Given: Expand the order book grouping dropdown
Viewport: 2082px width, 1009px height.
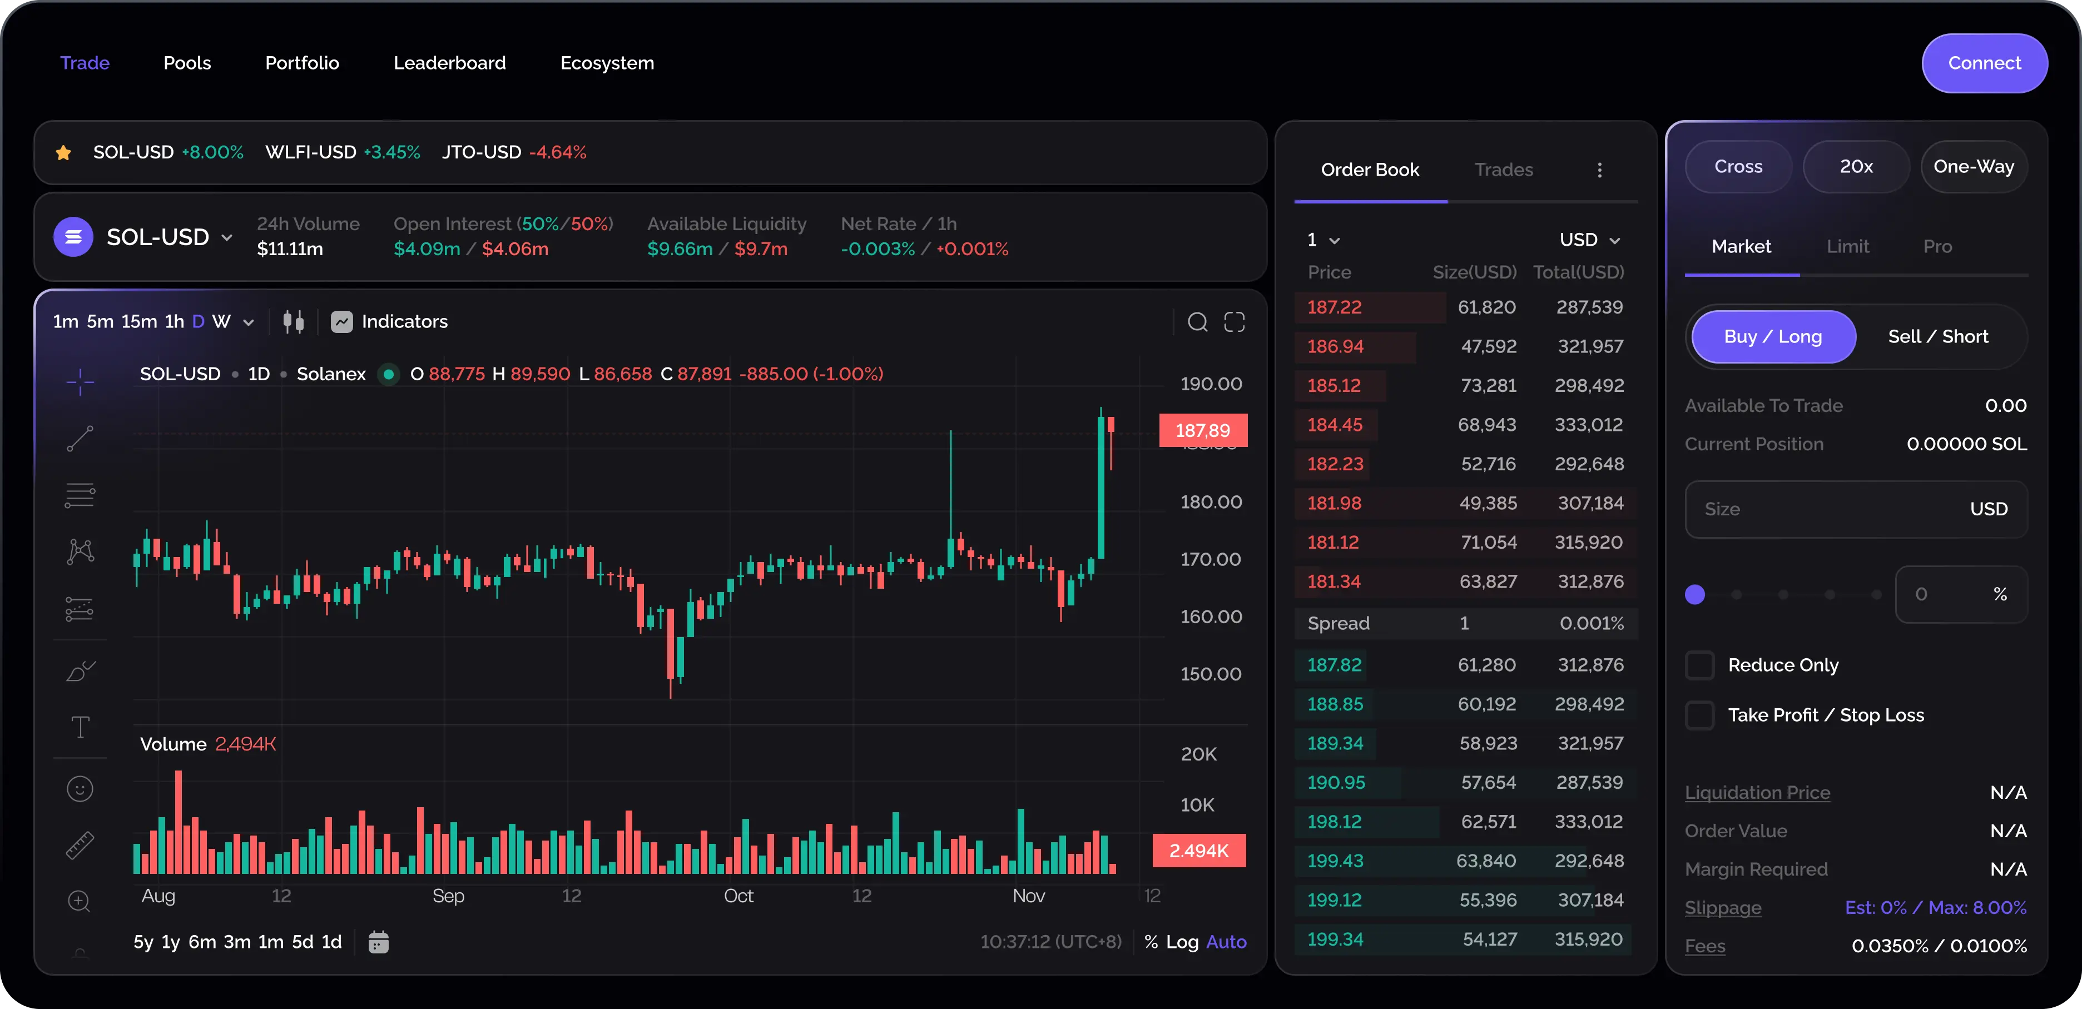Looking at the screenshot, I should click(1323, 240).
